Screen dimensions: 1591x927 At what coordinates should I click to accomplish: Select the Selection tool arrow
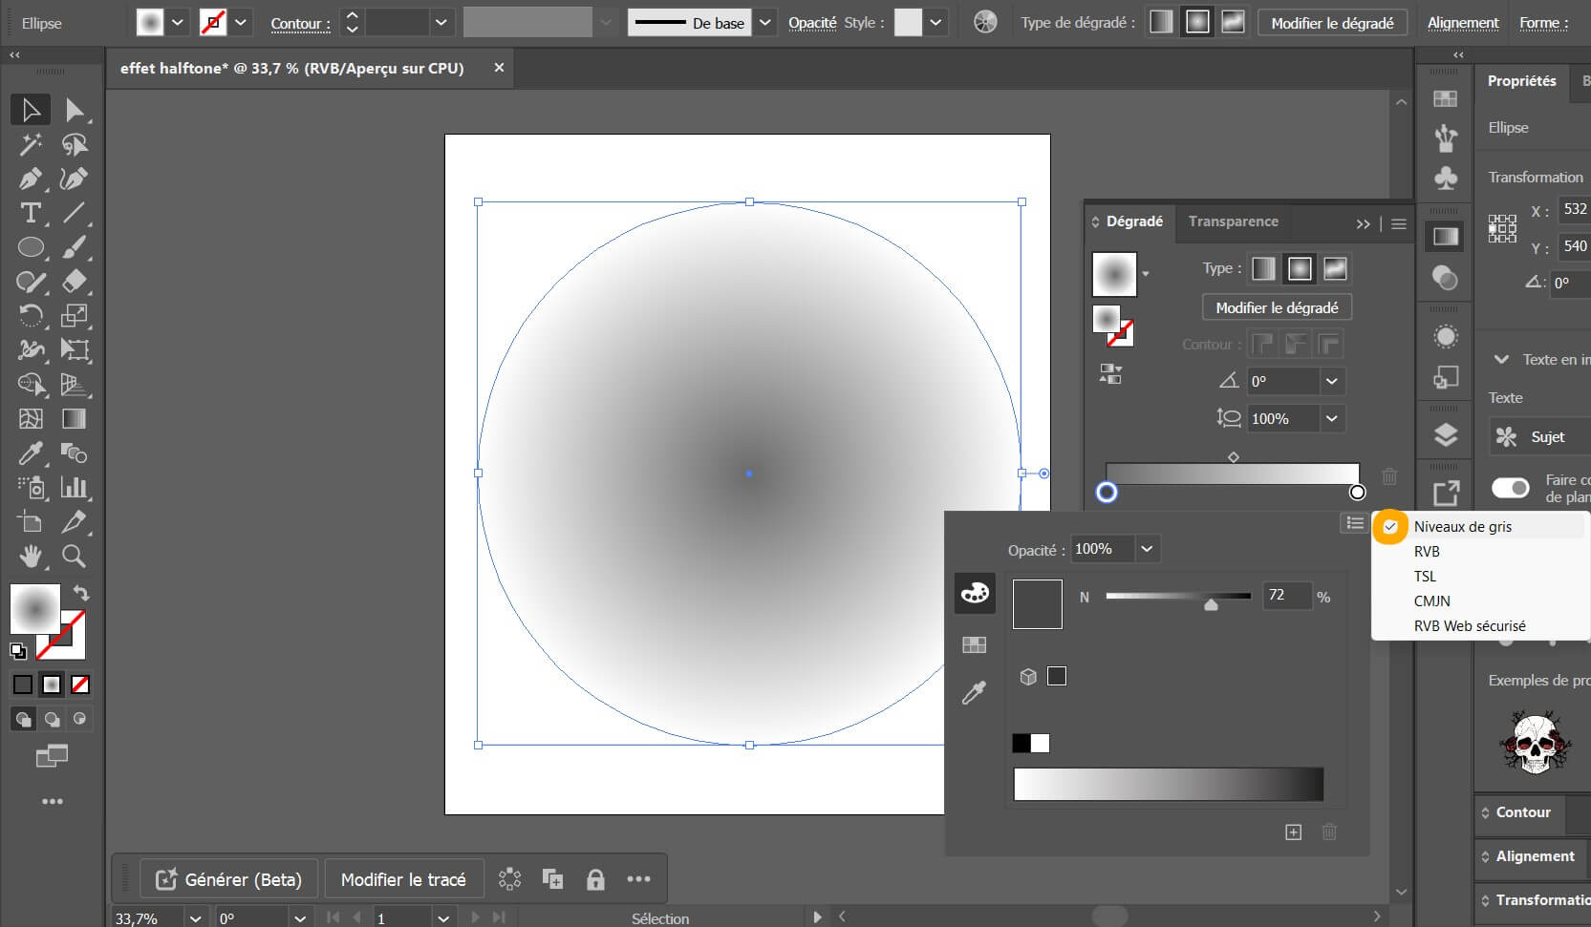31,110
